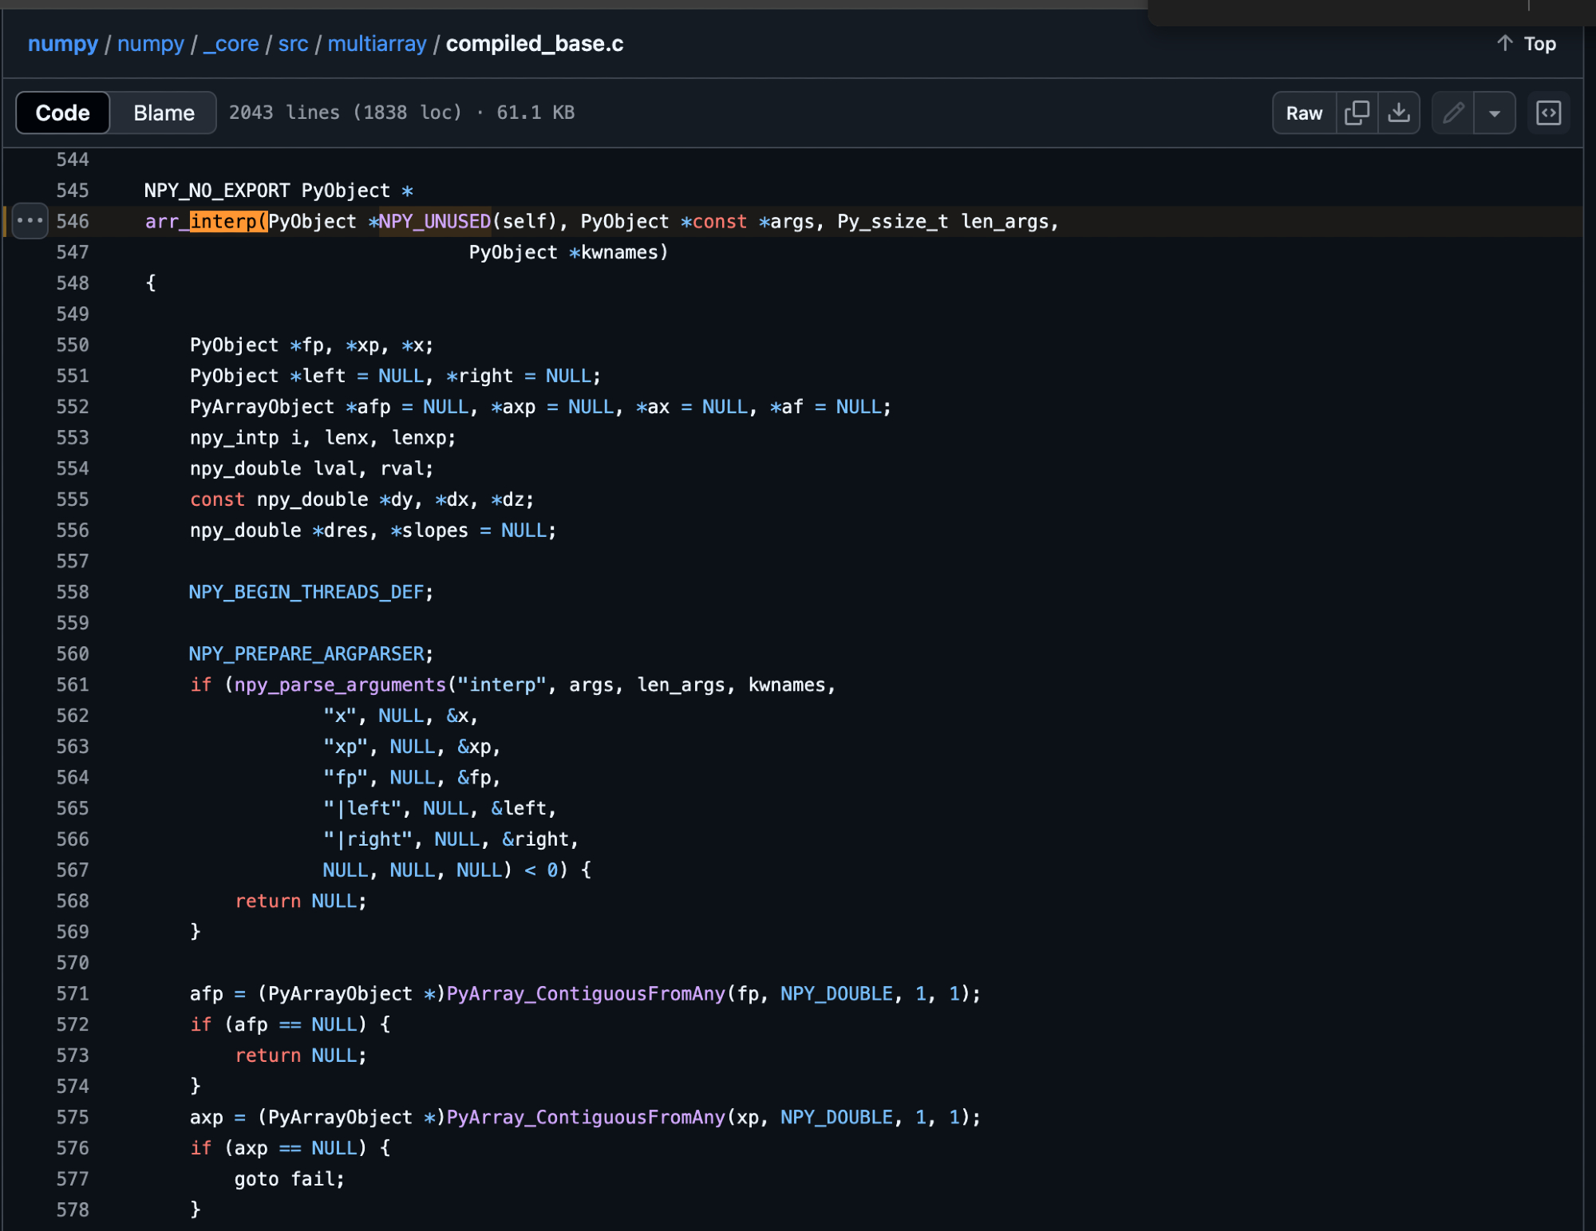The image size is (1596, 1231).
Task: Click npy_parse_arguments function on line 561
Action: (x=340, y=685)
